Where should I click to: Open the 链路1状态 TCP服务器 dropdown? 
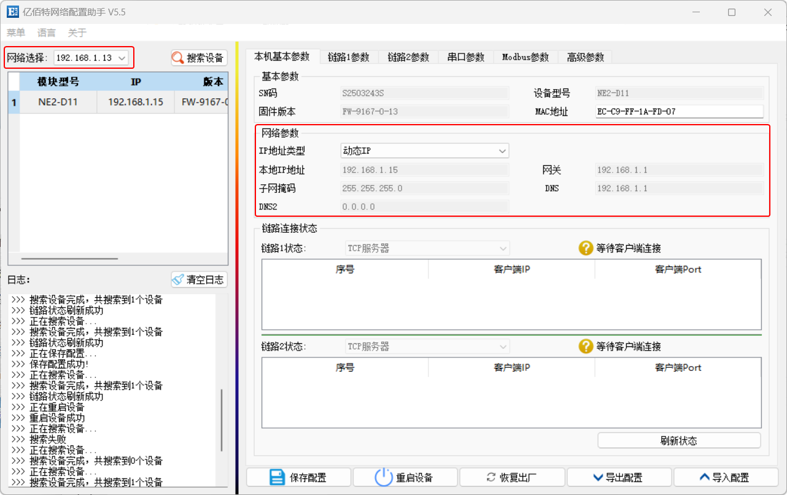coord(428,248)
